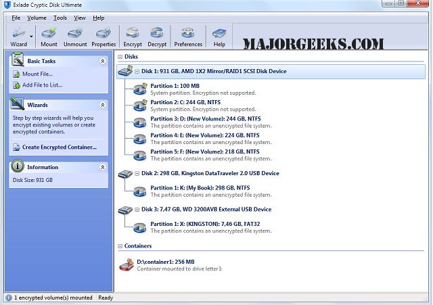
Task: Select the D:\container1 256 MB entry
Action: pyautogui.click(x=166, y=262)
